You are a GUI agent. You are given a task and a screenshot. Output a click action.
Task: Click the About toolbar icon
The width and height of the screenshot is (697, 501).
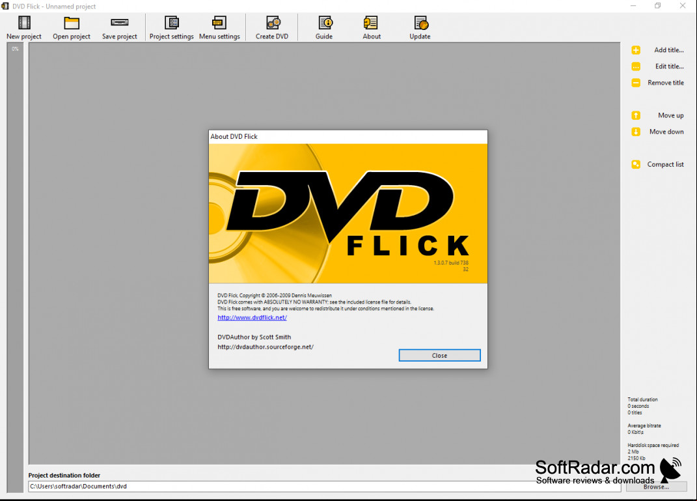click(x=371, y=23)
